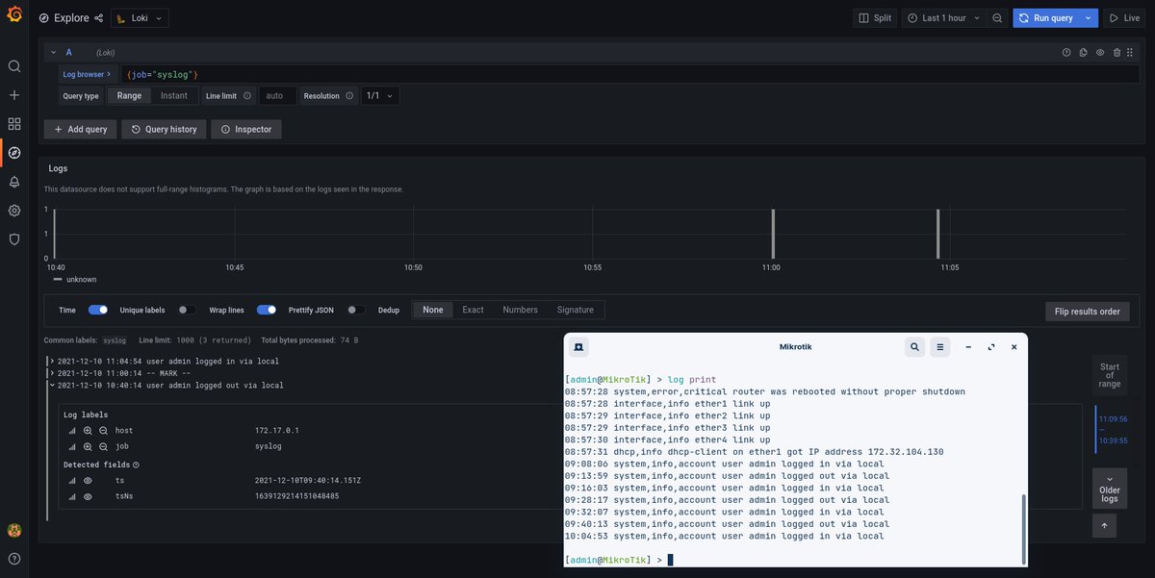Open the user profile avatar
The height and width of the screenshot is (578, 1155).
13,530
